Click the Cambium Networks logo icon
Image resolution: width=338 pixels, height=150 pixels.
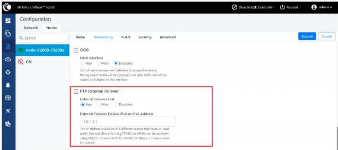click(7, 7)
